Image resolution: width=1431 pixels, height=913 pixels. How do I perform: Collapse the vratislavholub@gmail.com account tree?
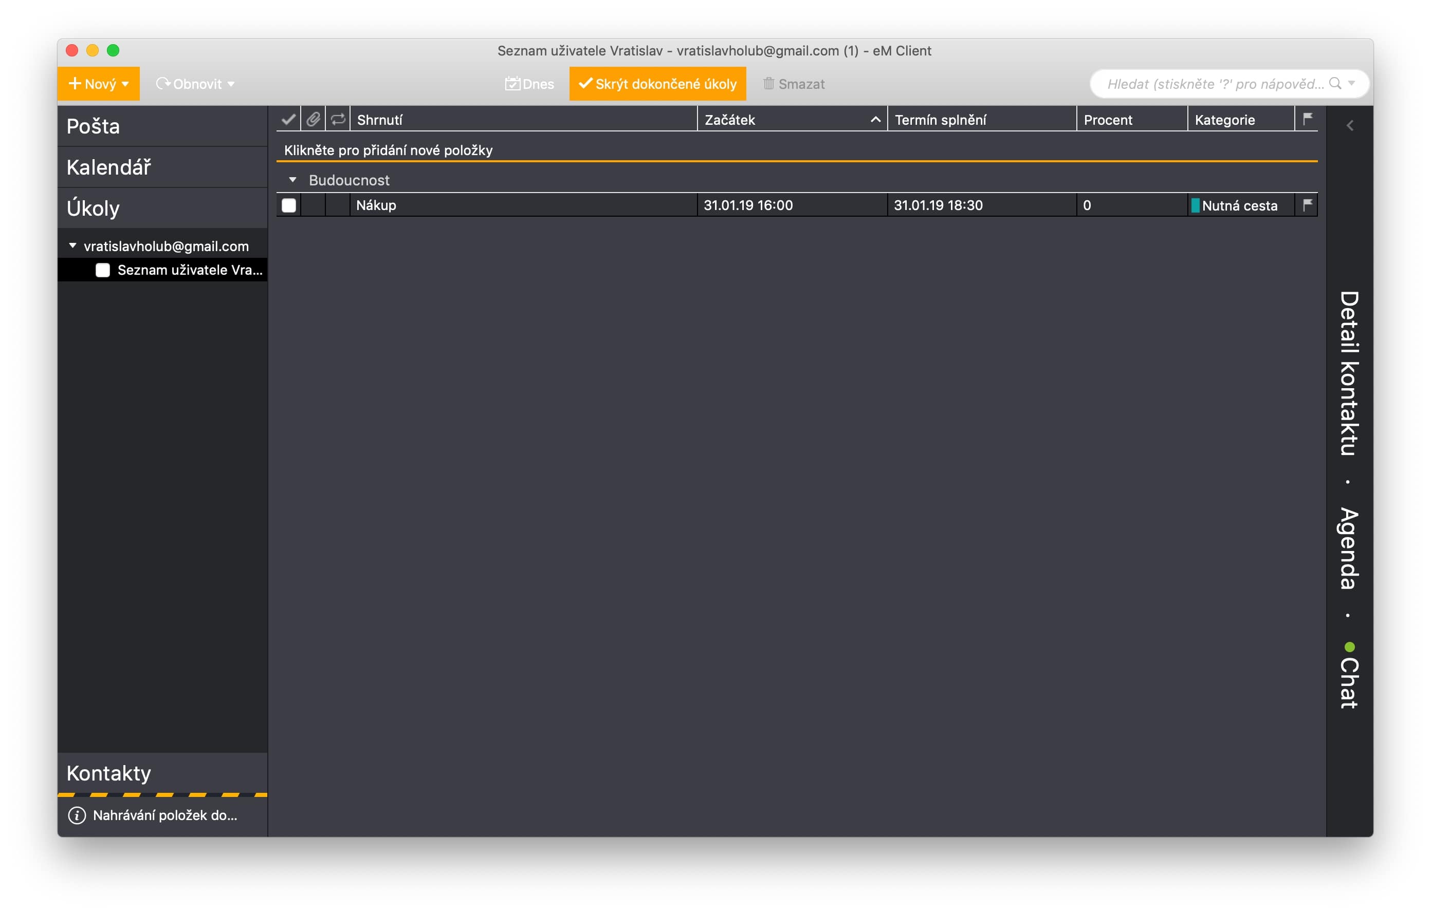click(72, 245)
